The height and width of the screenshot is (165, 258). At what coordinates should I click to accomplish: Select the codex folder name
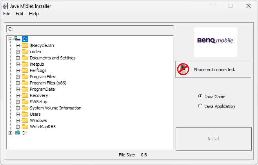tap(36, 52)
